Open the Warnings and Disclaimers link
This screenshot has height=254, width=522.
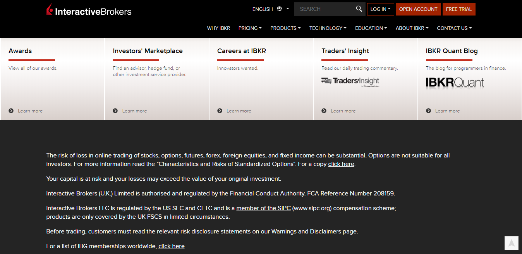[306, 232]
